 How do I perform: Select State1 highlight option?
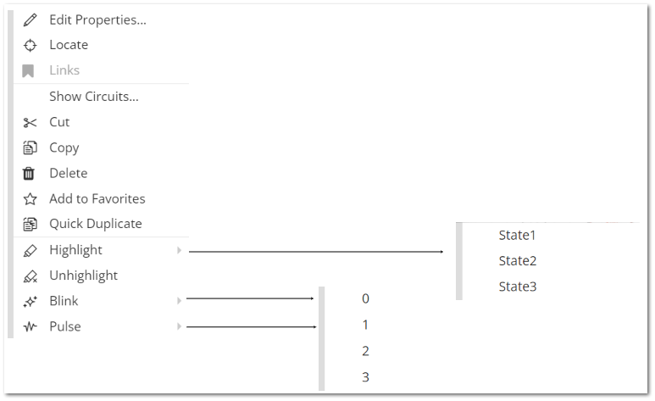pyautogui.click(x=517, y=236)
